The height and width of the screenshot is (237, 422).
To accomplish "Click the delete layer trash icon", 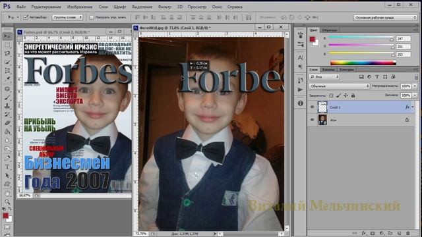I will [408, 233].
